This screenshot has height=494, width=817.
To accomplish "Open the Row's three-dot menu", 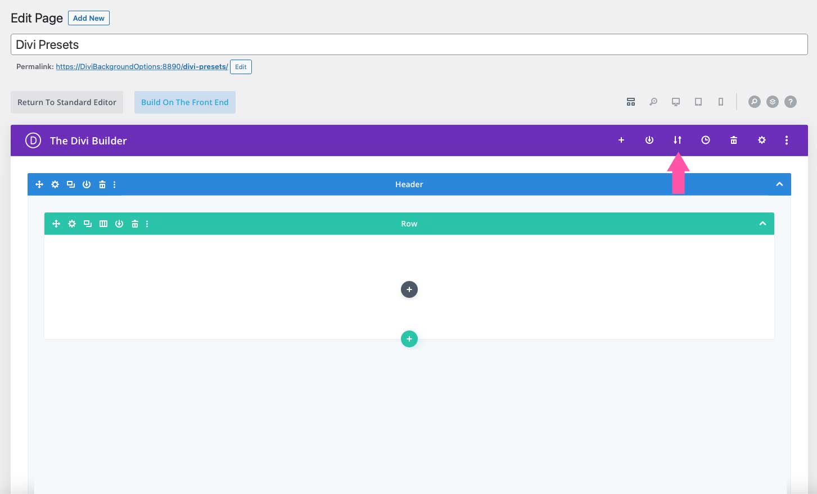I will coord(147,223).
